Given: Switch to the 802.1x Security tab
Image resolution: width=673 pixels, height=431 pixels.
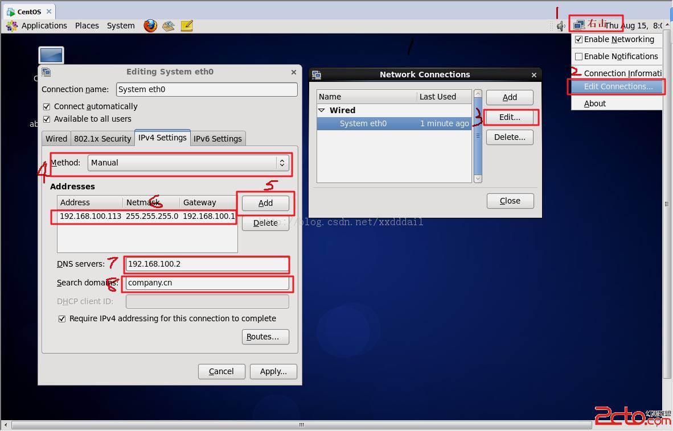Looking at the screenshot, I should tap(102, 139).
